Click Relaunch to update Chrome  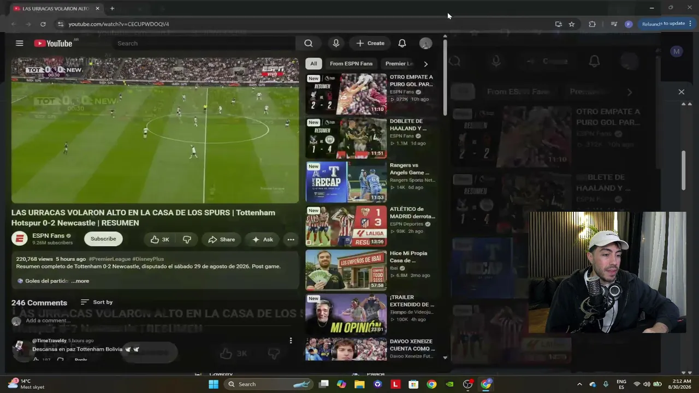pyautogui.click(x=662, y=23)
